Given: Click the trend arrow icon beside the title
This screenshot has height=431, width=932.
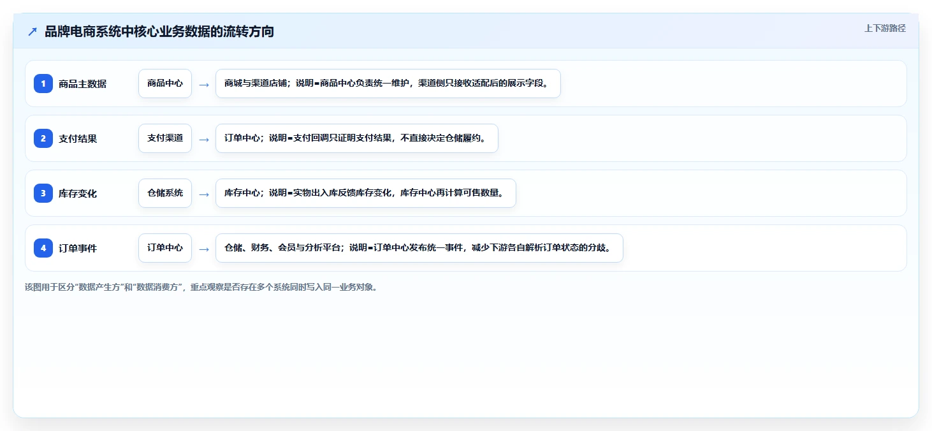Looking at the screenshot, I should click(33, 31).
